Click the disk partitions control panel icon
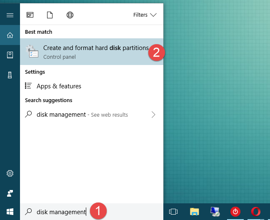 (x=32, y=51)
